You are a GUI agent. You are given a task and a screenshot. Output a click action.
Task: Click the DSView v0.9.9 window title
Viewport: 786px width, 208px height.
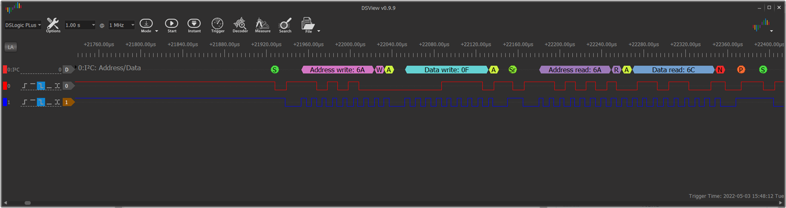pyautogui.click(x=378, y=8)
